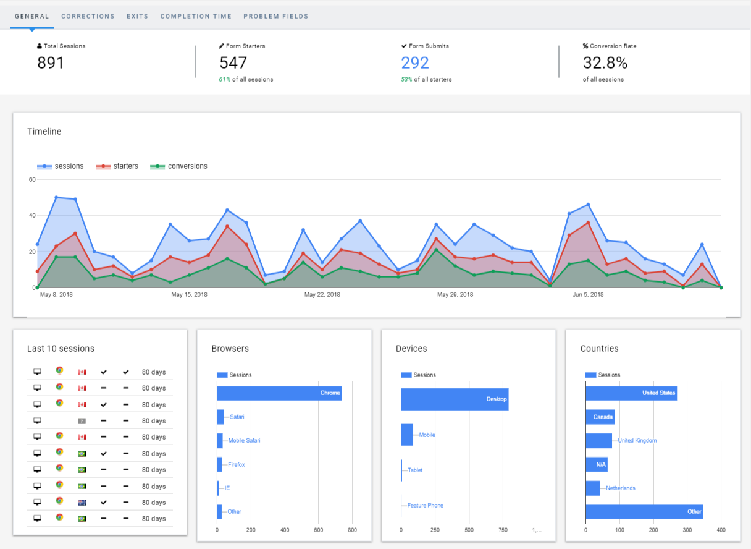
Task: Click the Feature Phone label in Devices
Action: (x=426, y=506)
